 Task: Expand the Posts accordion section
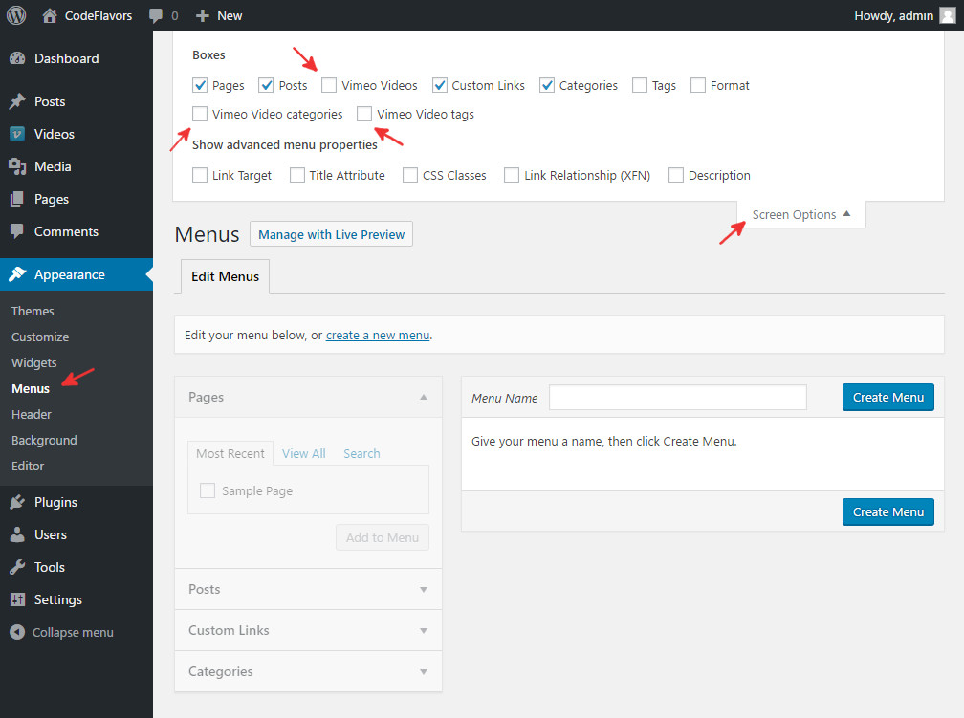308,589
